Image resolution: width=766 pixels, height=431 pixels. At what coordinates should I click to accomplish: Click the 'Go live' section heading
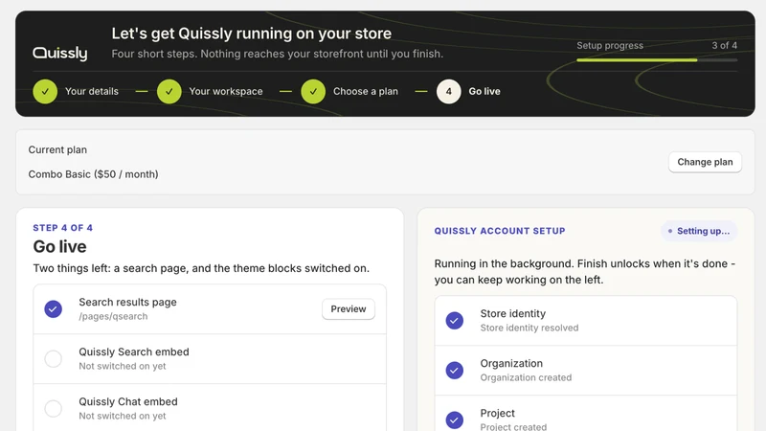[x=59, y=247]
